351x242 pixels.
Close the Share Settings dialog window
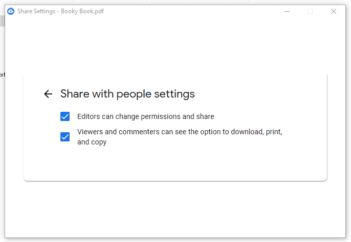click(334, 11)
